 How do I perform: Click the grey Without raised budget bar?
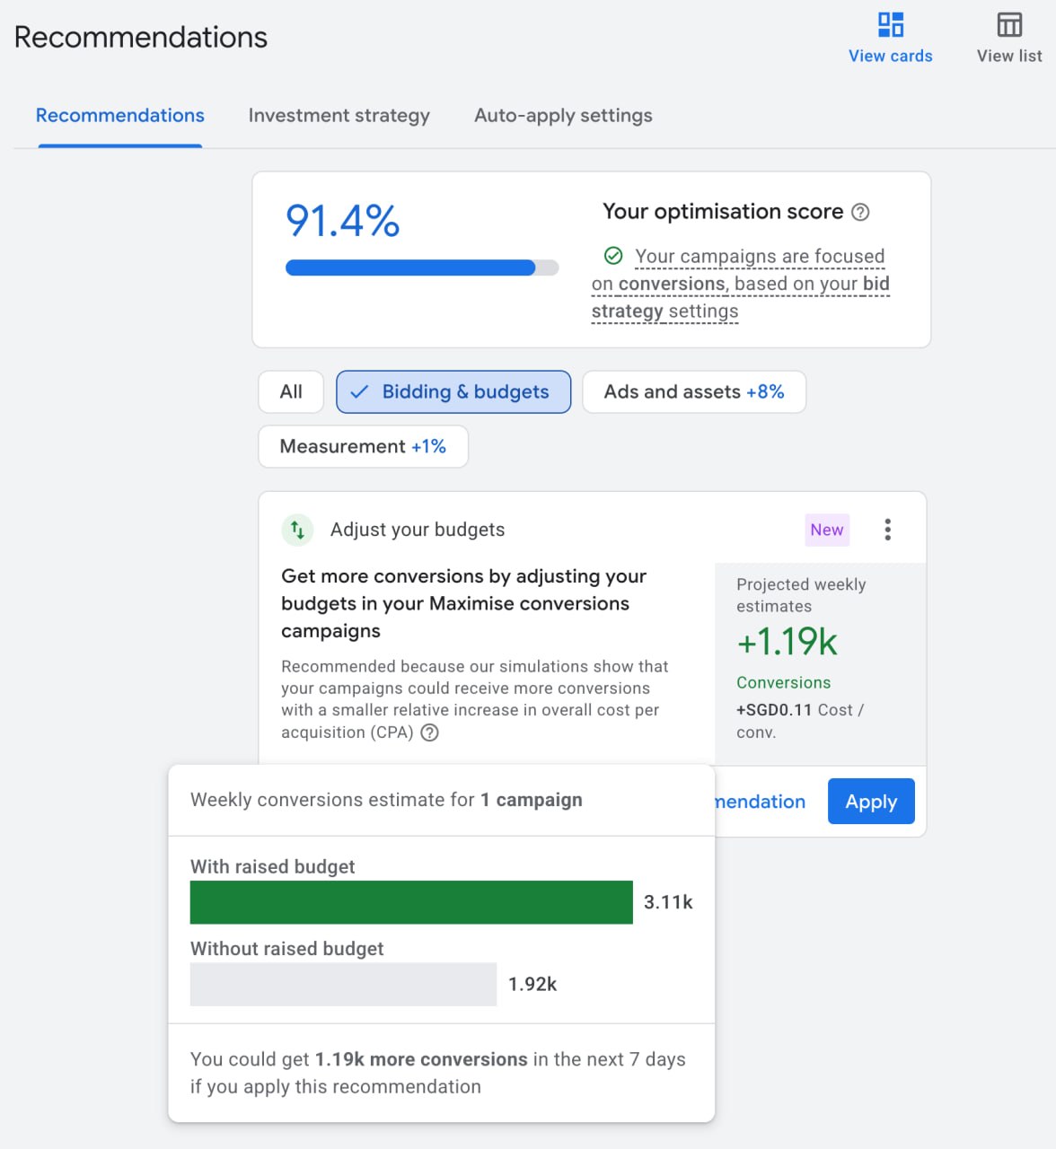pos(343,984)
